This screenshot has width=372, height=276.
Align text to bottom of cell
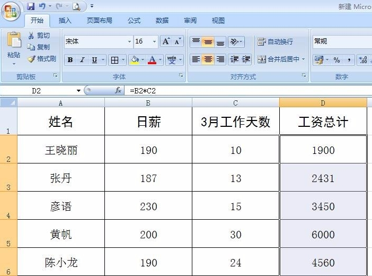pos(220,41)
